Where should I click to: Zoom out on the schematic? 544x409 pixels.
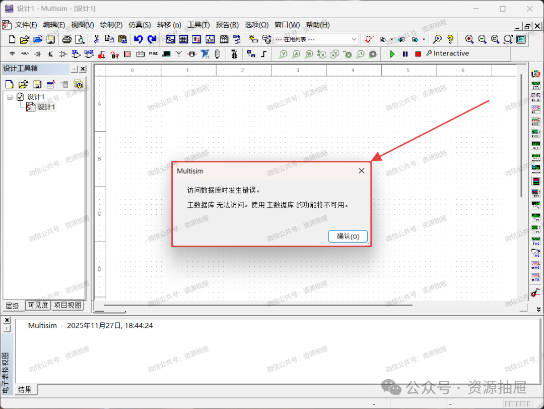pyautogui.click(x=482, y=39)
